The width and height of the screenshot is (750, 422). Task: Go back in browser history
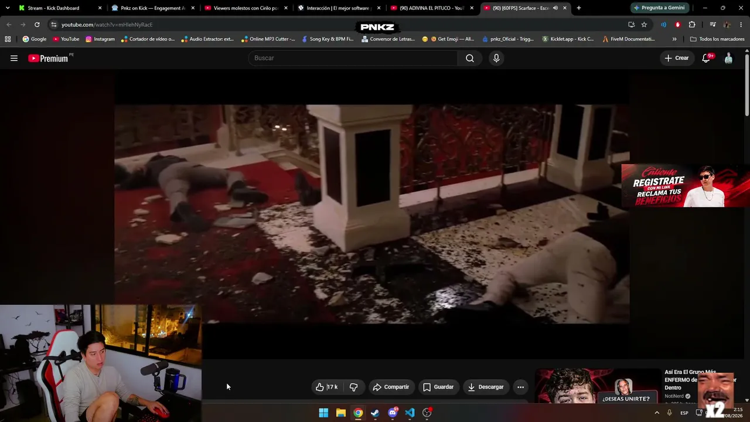9,25
